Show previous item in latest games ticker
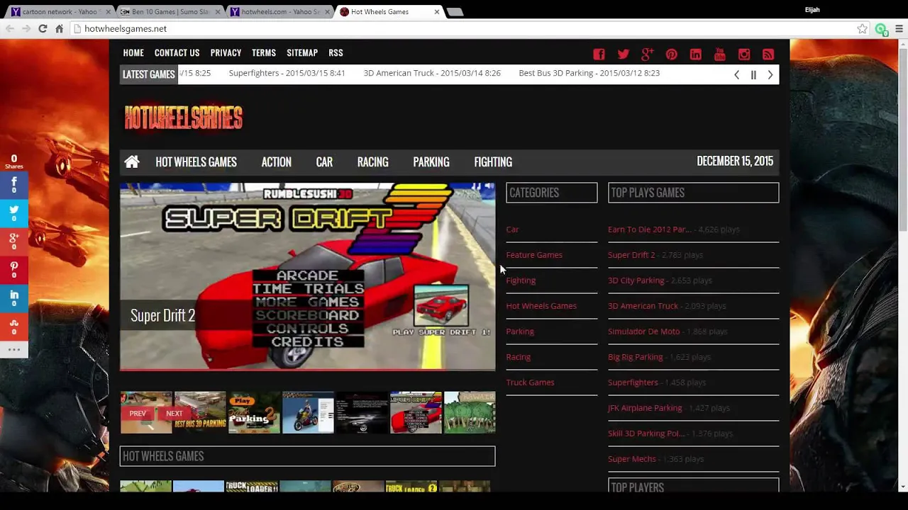The image size is (908, 510). click(x=736, y=74)
